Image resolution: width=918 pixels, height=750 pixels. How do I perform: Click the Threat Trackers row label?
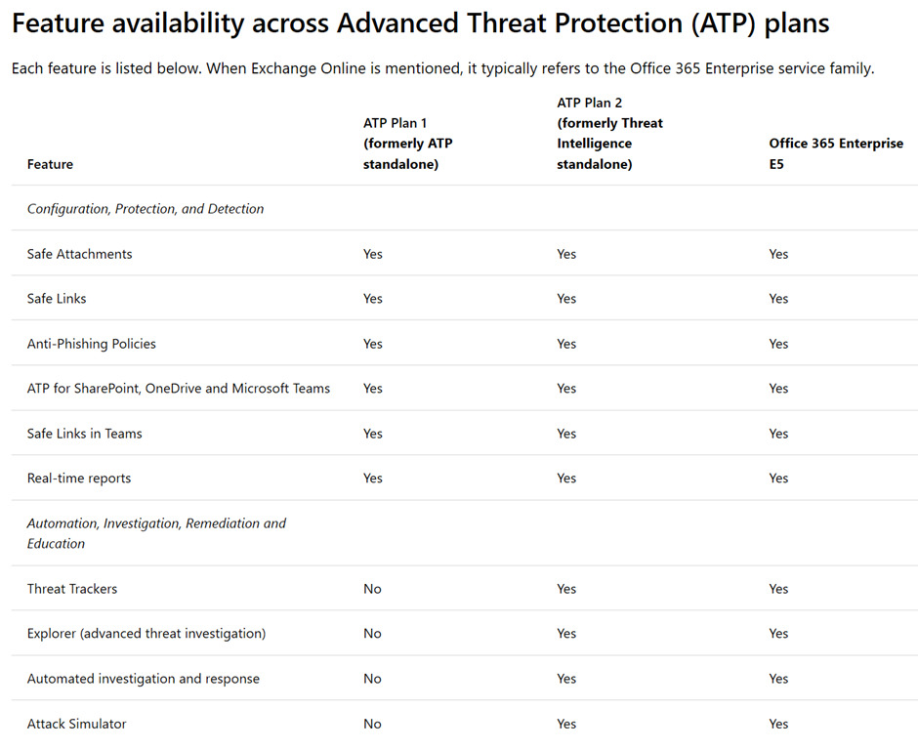(72, 589)
